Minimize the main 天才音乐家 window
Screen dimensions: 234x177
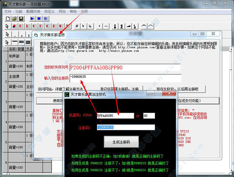tap(206, 3)
